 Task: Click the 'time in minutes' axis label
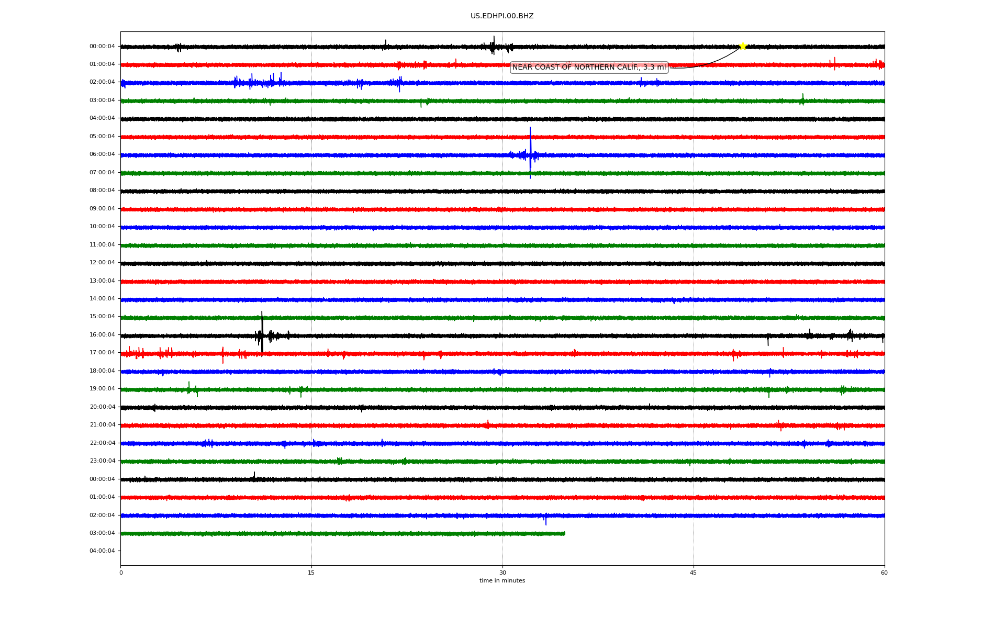click(502, 581)
